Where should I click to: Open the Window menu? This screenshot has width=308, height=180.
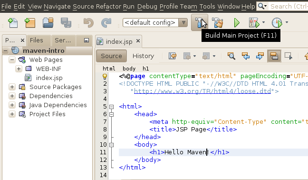click(229, 7)
